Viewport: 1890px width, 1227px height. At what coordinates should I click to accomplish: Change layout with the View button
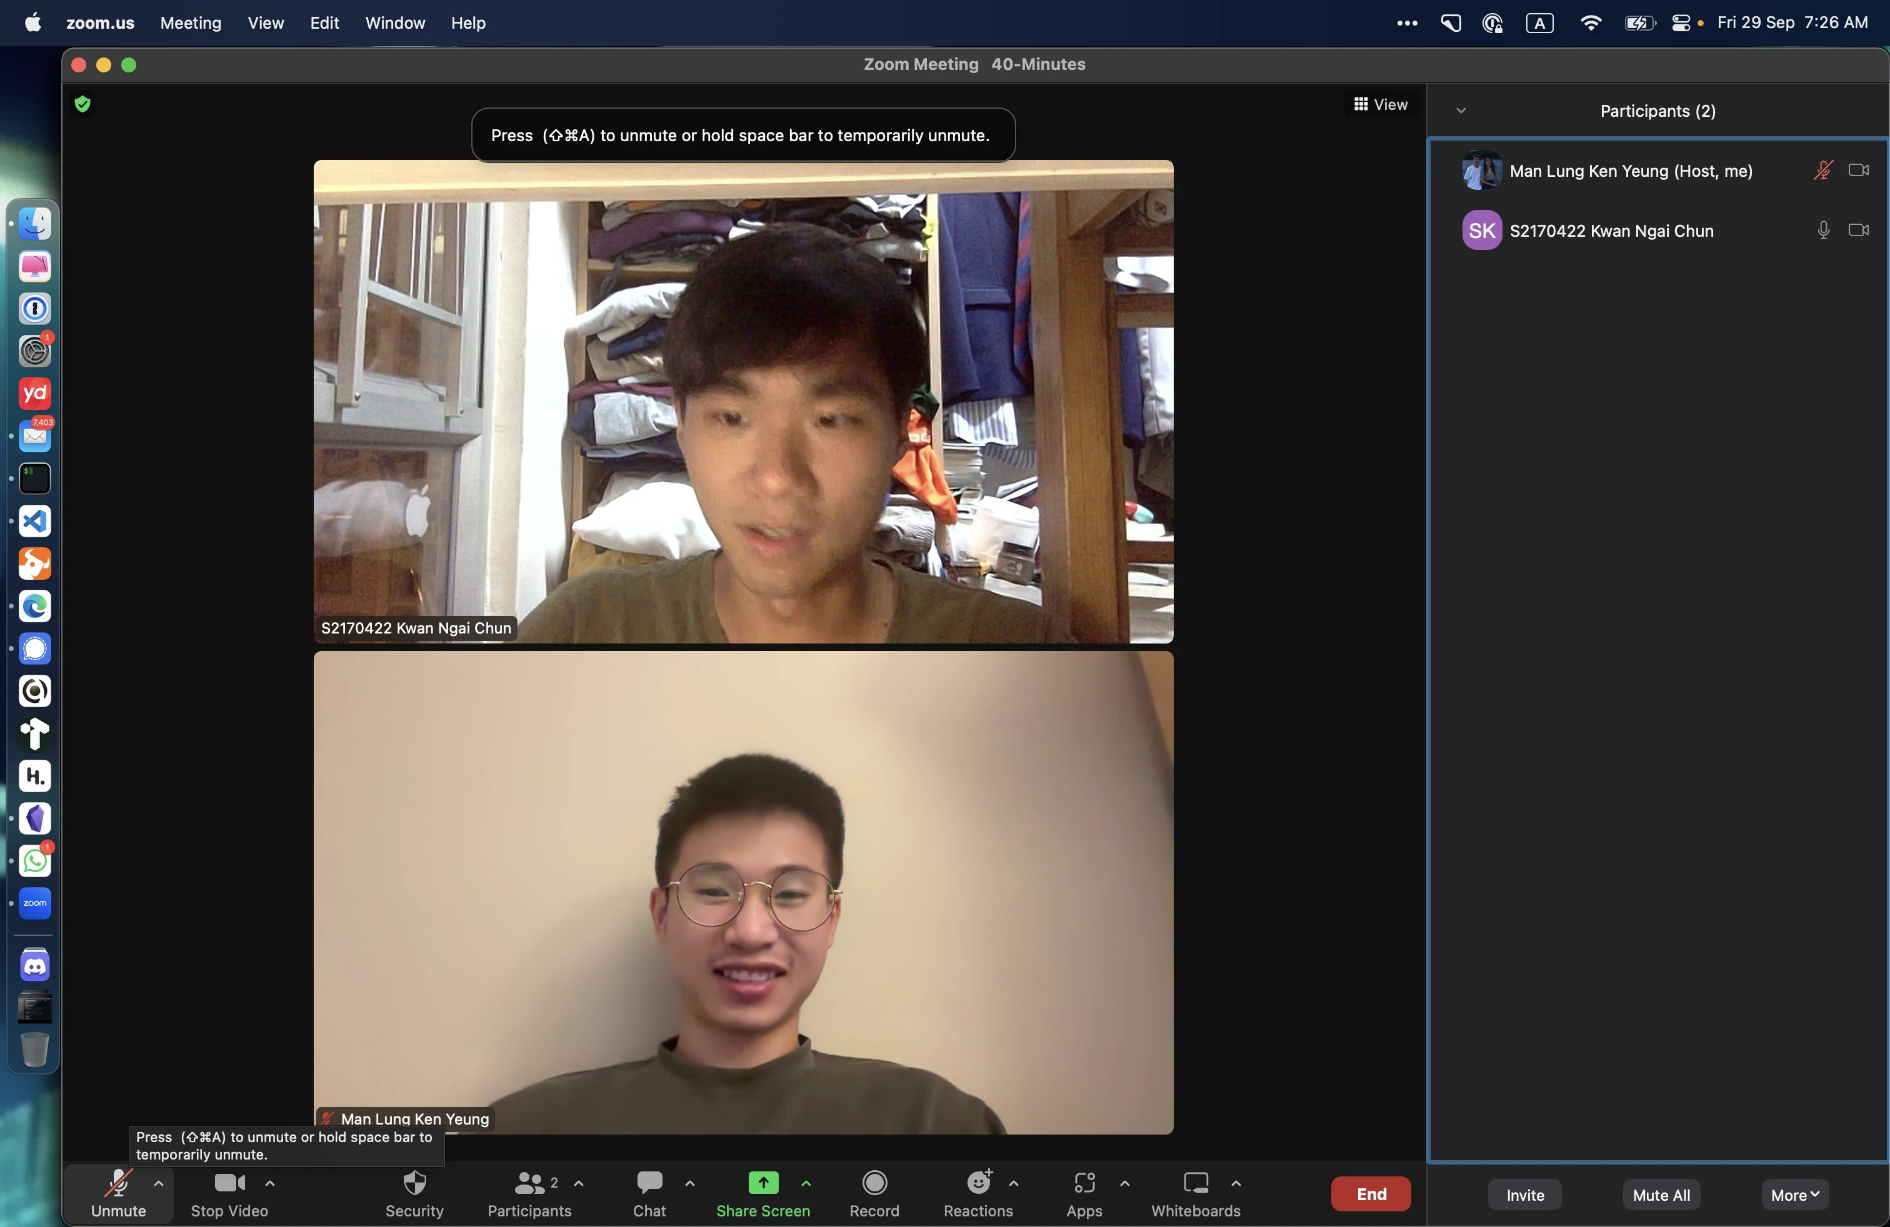coord(1381,104)
